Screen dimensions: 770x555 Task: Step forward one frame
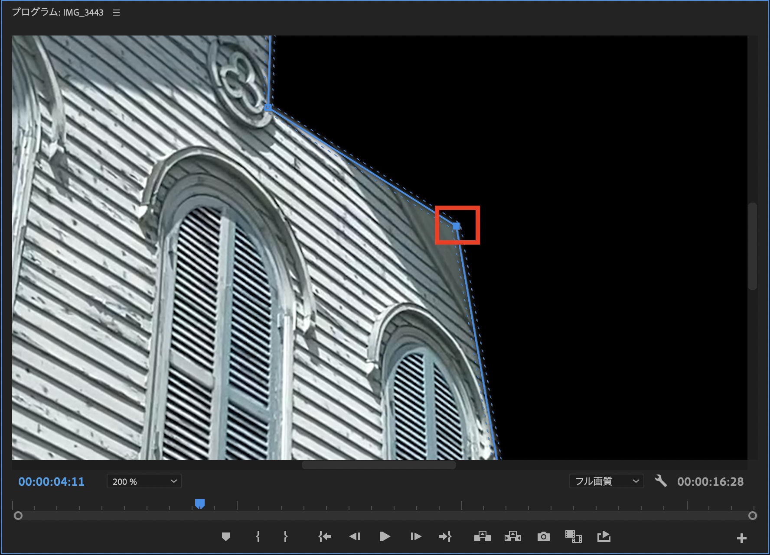coord(415,537)
